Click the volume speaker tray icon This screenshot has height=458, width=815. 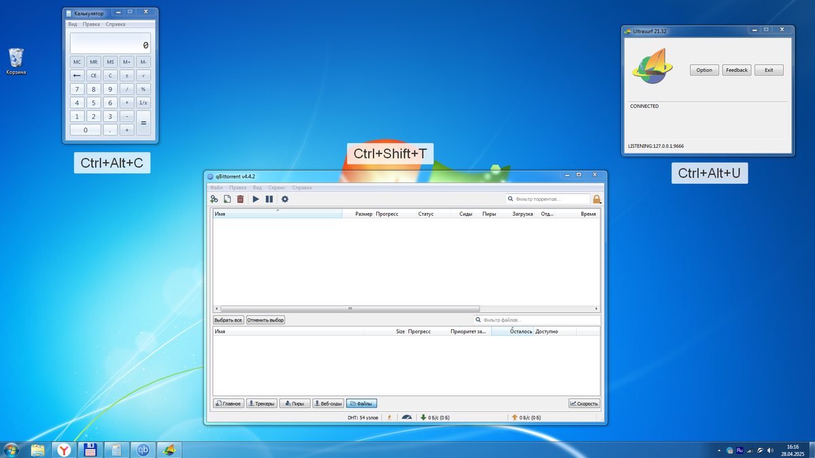coord(770,450)
